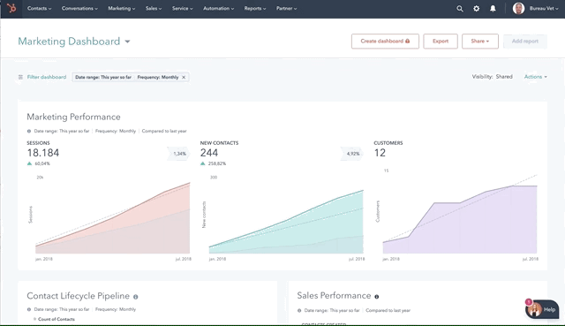This screenshot has width=565, height=326.
Task: Click the user avatar picture
Action: tap(518, 8)
